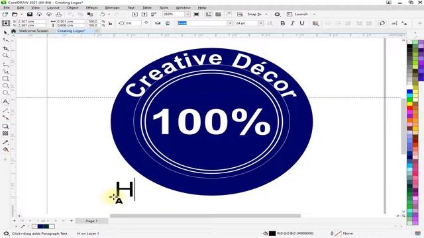Select the Page 1 tab
Image resolution: width=424 pixels, height=238 pixels.
[91, 221]
